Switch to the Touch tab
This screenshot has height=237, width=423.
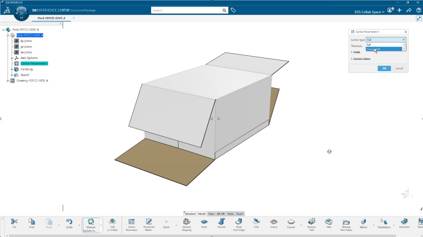pyautogui.click(x=240, y=214)
